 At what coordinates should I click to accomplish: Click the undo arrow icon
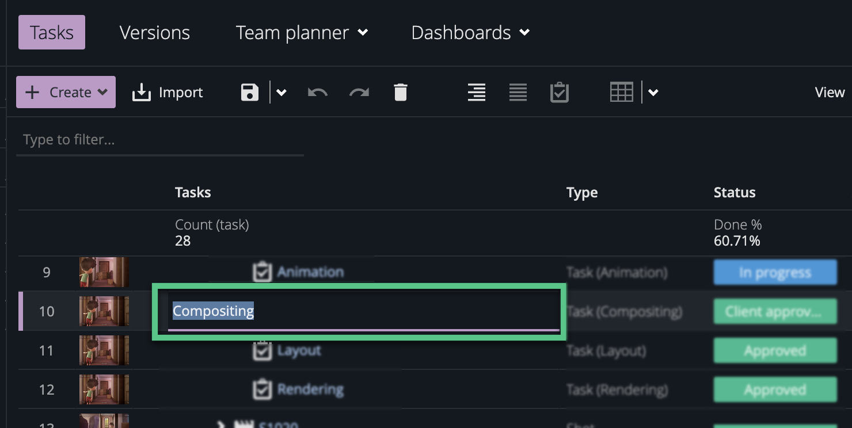point(317,93)
